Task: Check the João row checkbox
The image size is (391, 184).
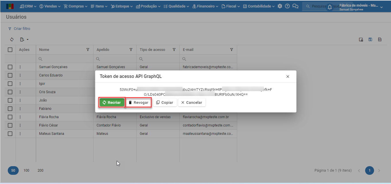Action: (10, 100)
